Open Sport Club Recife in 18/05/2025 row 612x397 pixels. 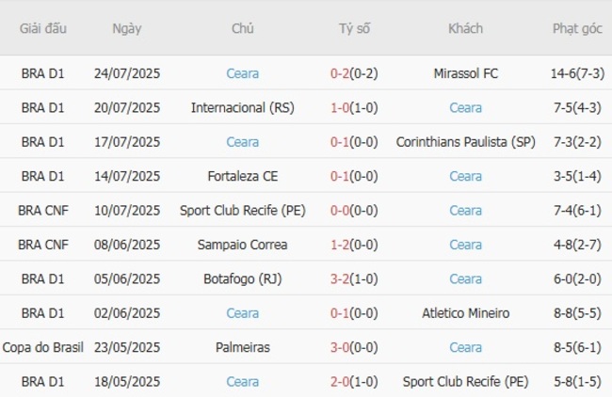465,382
